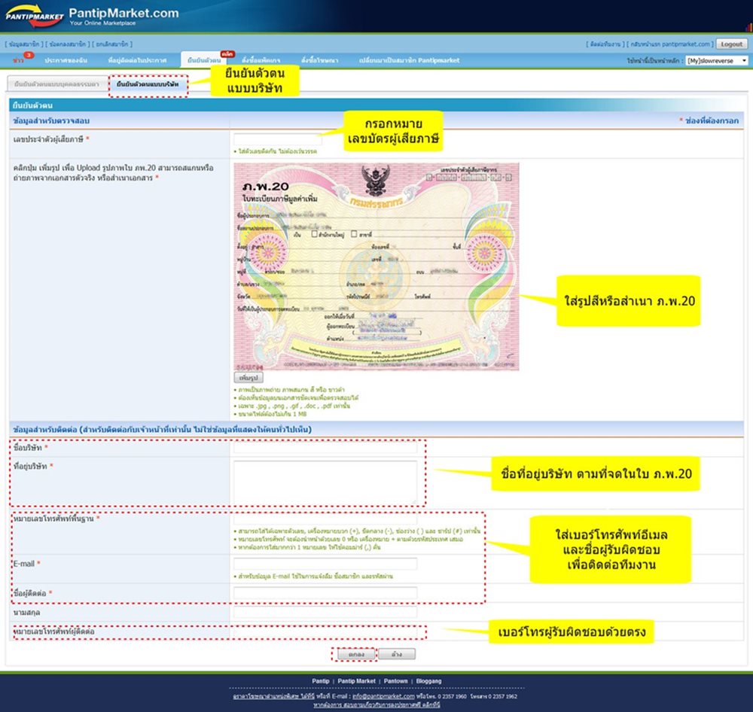Image resolution: width=753 pixels, height=712 pixels.
Task: Open the ประกาศของฉัน menu item
Action: pos(66,60)
